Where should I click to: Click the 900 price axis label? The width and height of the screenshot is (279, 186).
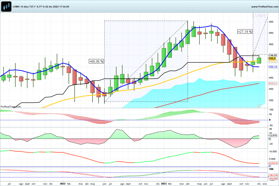(x=271, y=22)
